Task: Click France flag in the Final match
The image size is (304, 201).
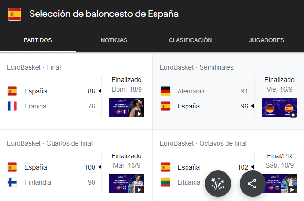Action: coord(12,106)
